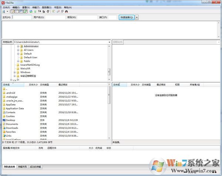This screenshot has height=176, width=222.
Task: Open the 服务器(S) menu
Action: (x=47, y=7)
